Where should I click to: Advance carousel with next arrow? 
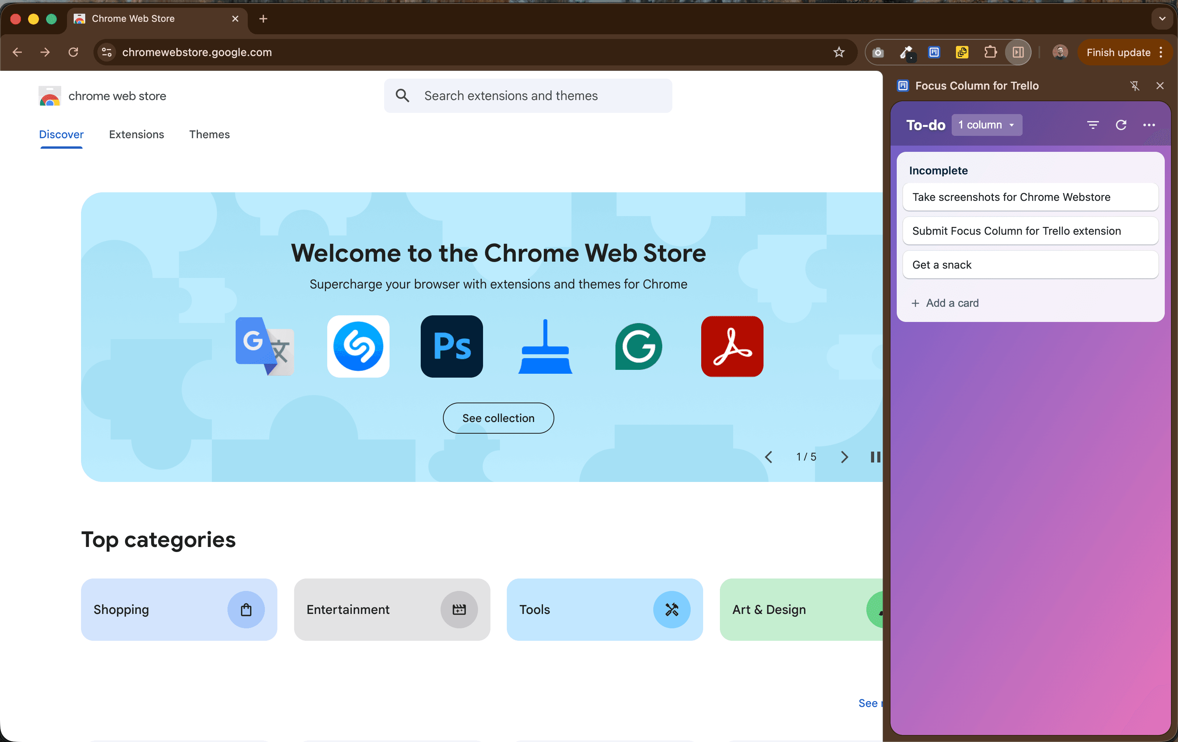pos(844,457)
